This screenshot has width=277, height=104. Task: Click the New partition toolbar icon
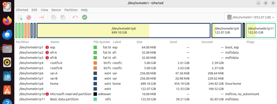[20, 17]
